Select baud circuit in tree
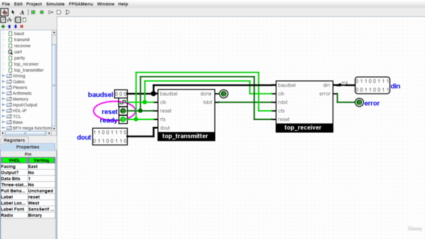 point(19,34)
